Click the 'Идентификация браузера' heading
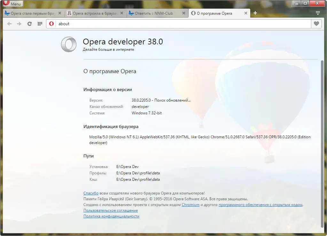327x236 pixels. coord(111,127)
